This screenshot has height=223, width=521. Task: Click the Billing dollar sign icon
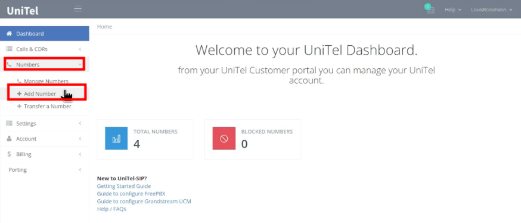click(10, 154)
